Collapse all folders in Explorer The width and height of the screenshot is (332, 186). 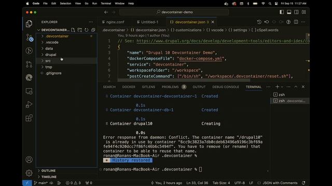pyautogui.click(x=93, y=30)
